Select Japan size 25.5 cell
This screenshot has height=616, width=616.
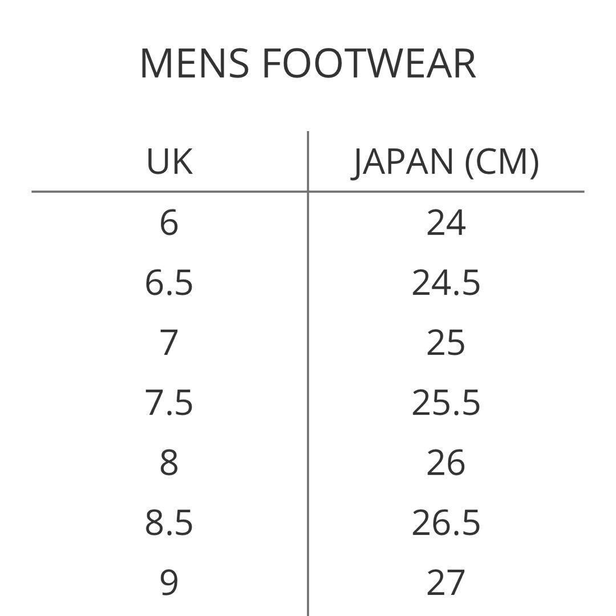pos(445,403)
